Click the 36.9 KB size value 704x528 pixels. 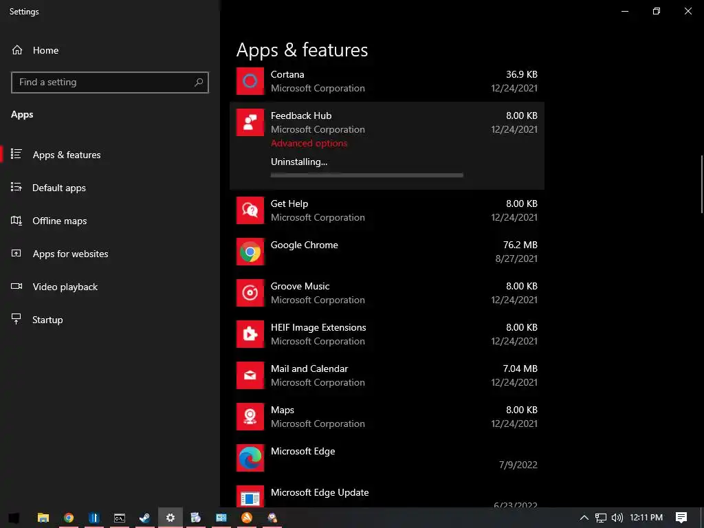pyautogui.click(x=522, y=74)
